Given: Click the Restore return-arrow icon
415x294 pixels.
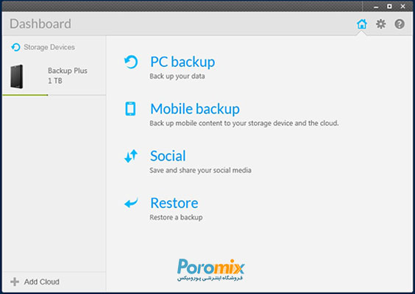Looking at the screenshot, I should pos(131,203).
